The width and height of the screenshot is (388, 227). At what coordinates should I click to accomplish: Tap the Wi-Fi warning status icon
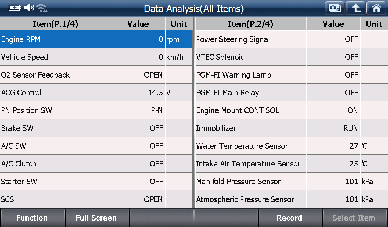(42, 8)
